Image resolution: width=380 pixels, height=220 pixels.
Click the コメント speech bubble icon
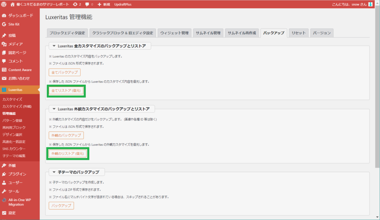(x=4, y=61)
